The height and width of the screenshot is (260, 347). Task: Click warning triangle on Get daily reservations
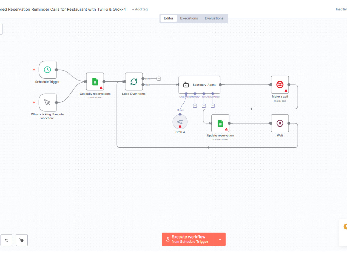coord(101,88)
